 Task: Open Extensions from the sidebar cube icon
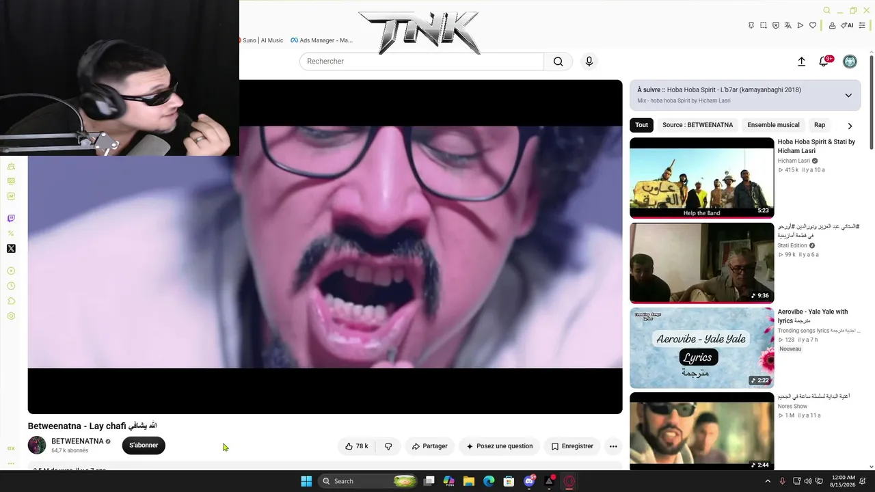11,301
